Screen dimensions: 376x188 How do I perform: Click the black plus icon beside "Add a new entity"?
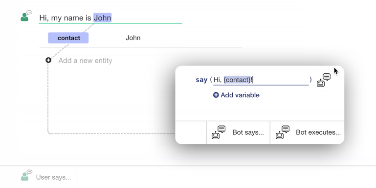[48, 60]
